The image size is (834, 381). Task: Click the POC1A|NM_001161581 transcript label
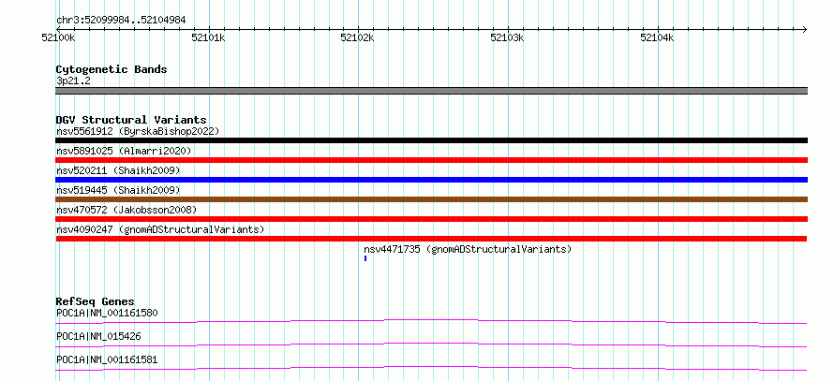107,359
